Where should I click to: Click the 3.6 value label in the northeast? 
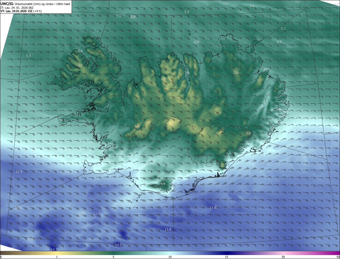pyautogui.click(x=236, y=73)
